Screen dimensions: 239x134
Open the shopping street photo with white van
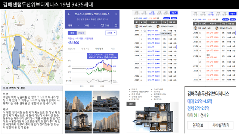click(x=106, y=101)
